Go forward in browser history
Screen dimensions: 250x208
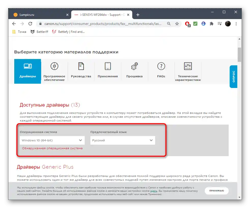pos(22,24)
